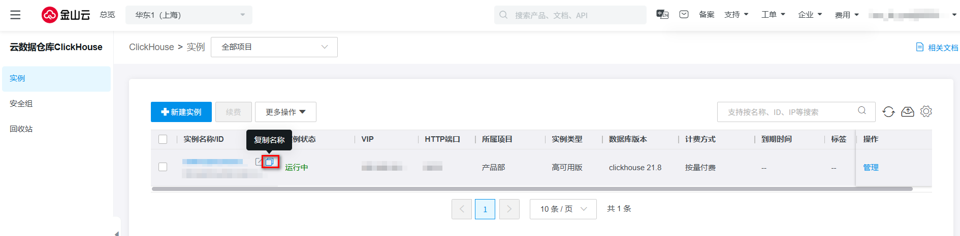Select page 1 in pagination
Screen dimensions: 960x236
(485, 209)
